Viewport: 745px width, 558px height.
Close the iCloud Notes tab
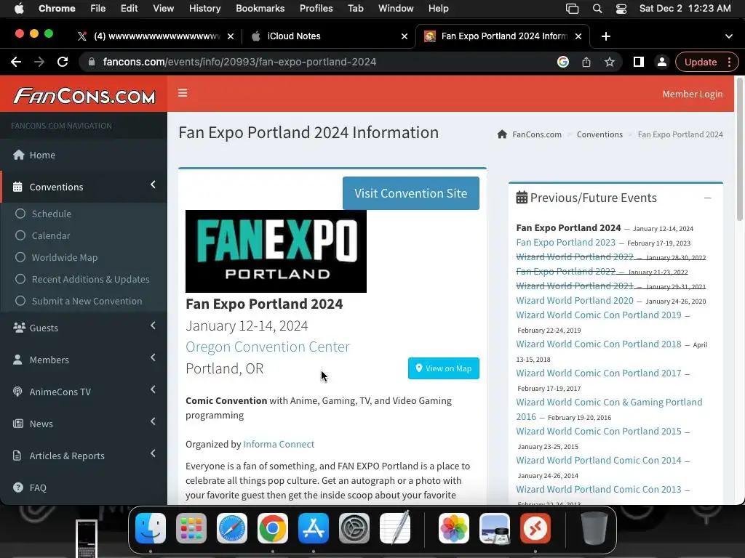405,36
